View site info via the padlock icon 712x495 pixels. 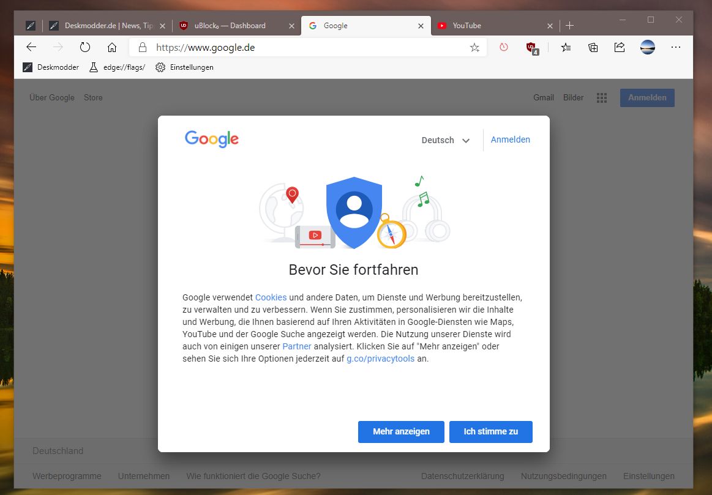pos(143,47)
